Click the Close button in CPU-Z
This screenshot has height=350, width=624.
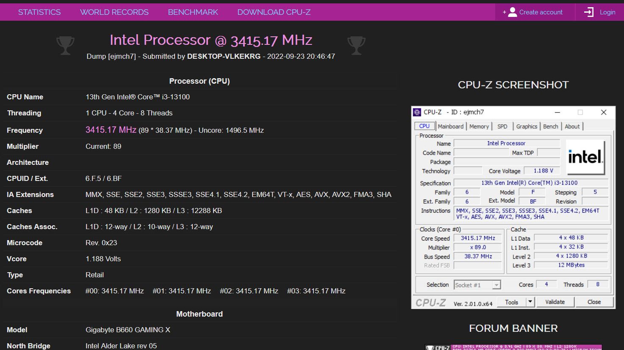[594, 301]
